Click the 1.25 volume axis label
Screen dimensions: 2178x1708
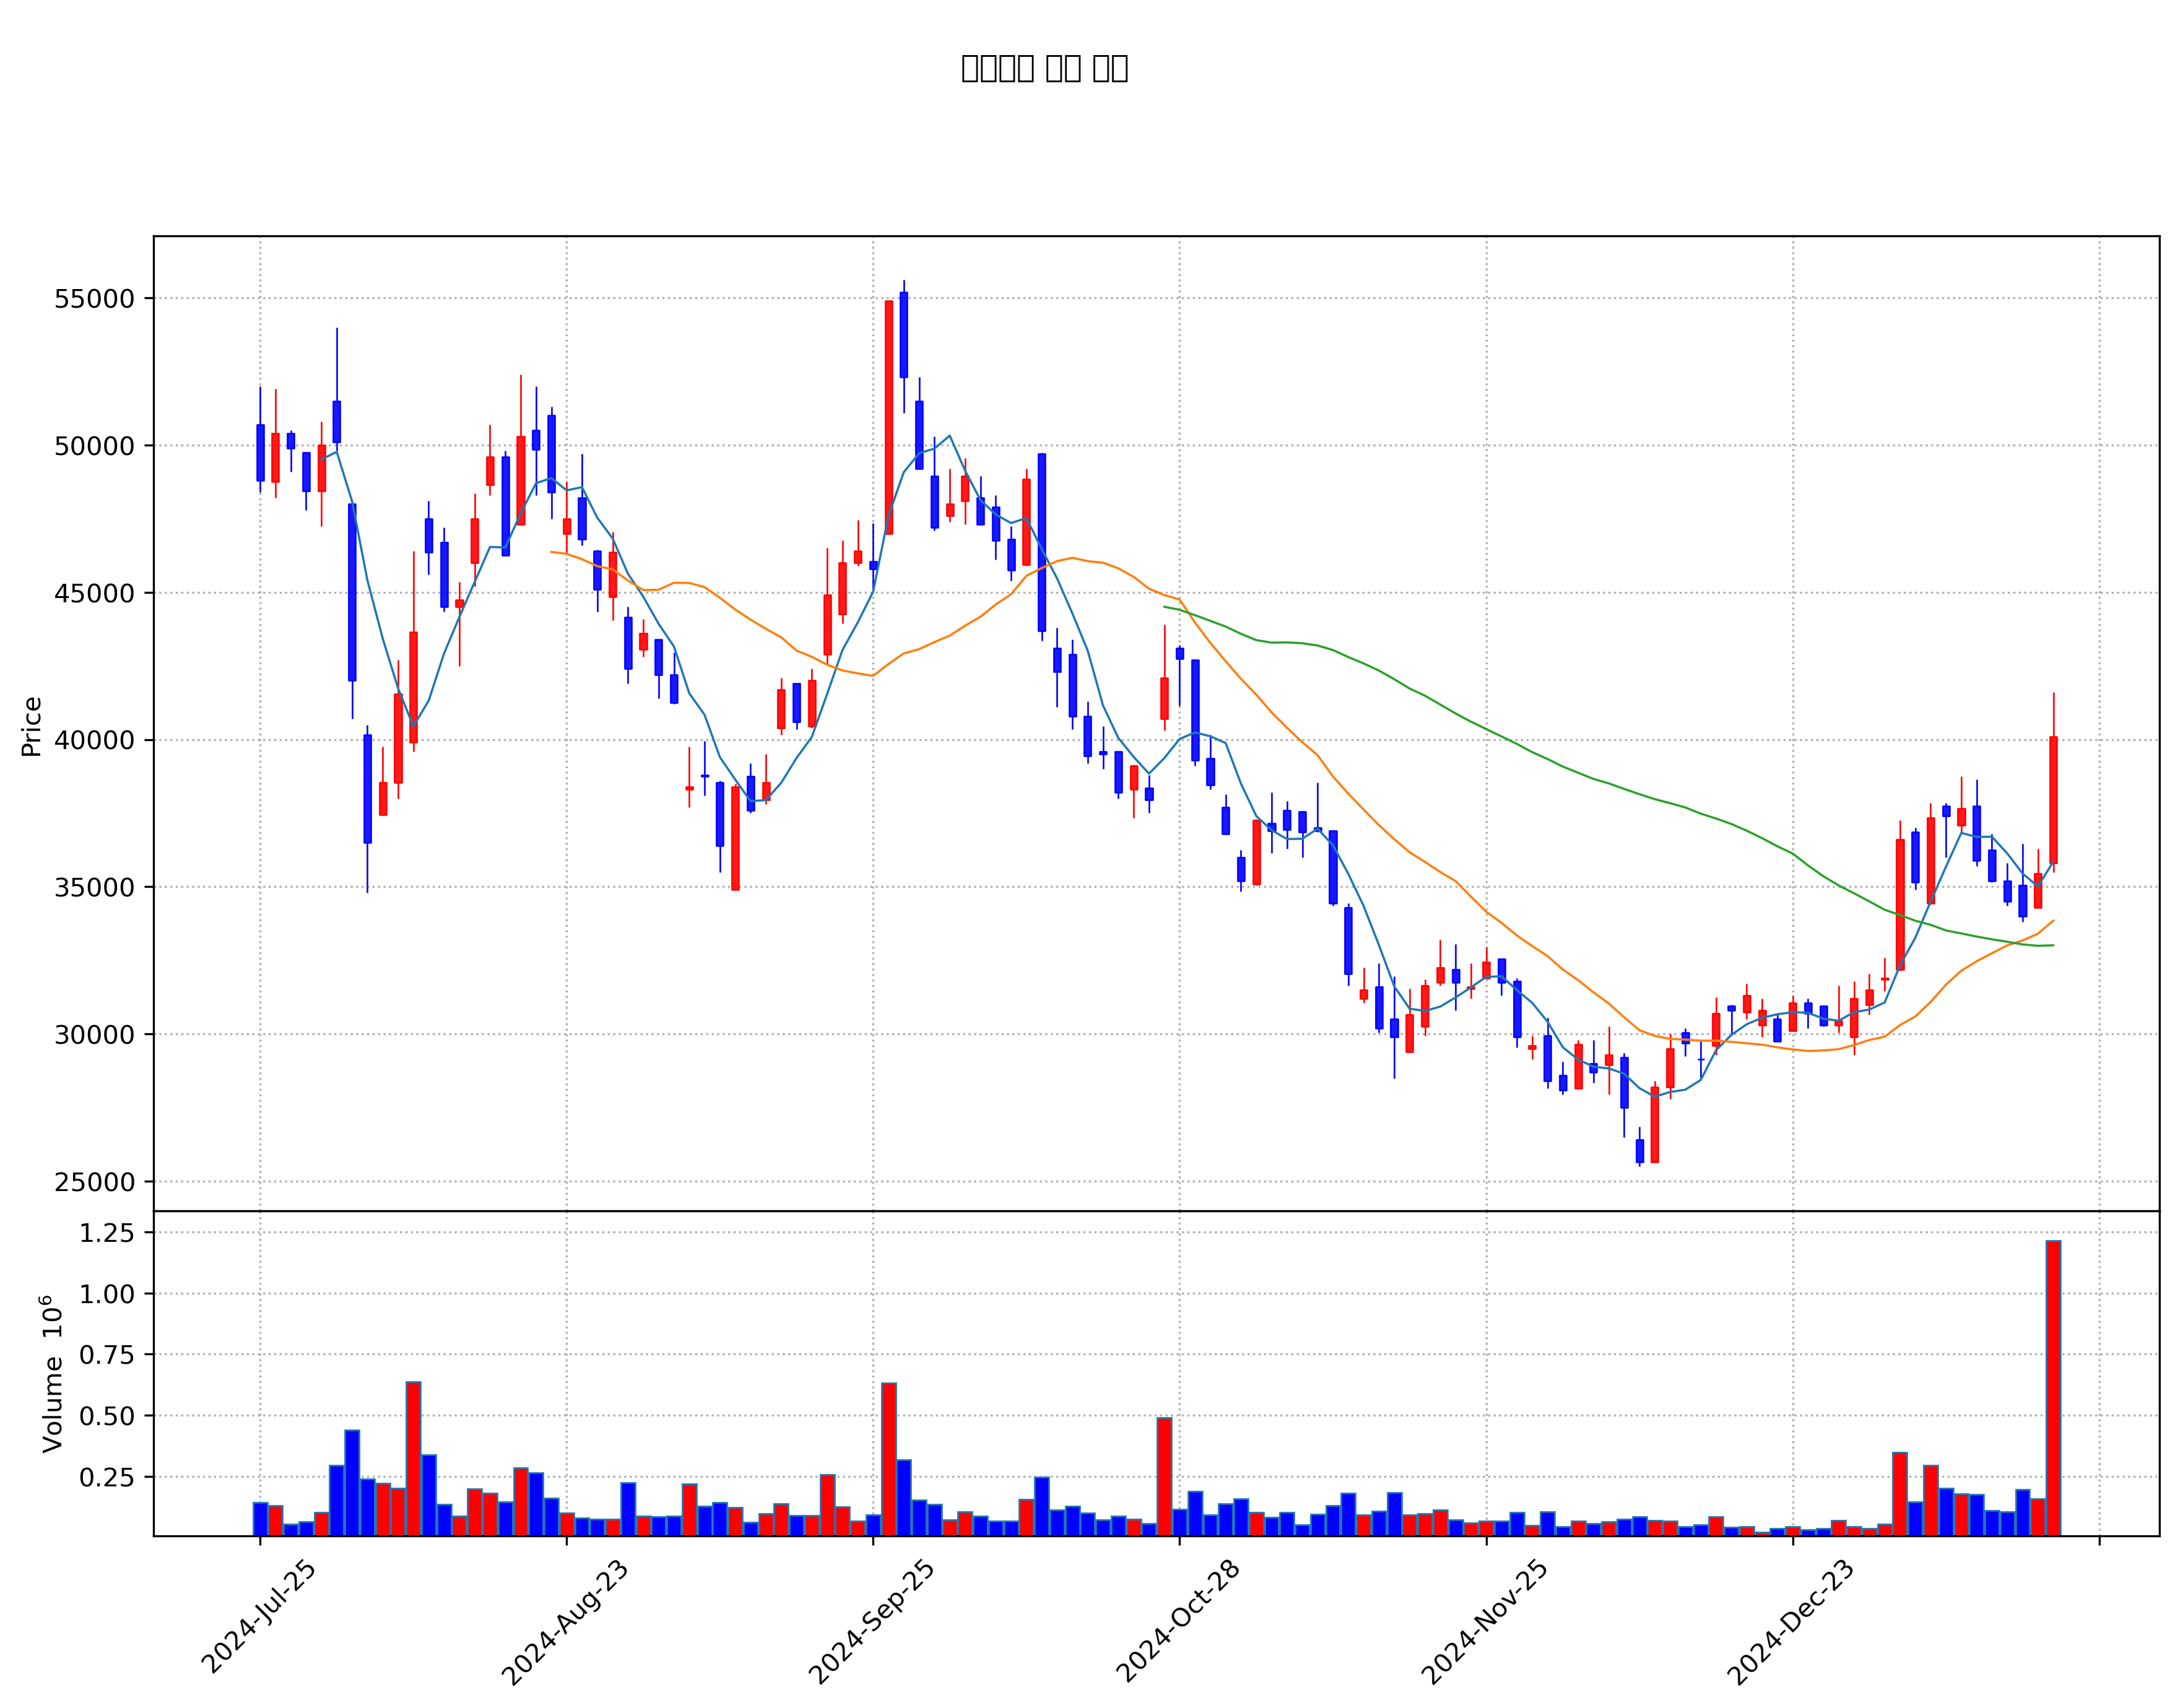(107, 1234)
